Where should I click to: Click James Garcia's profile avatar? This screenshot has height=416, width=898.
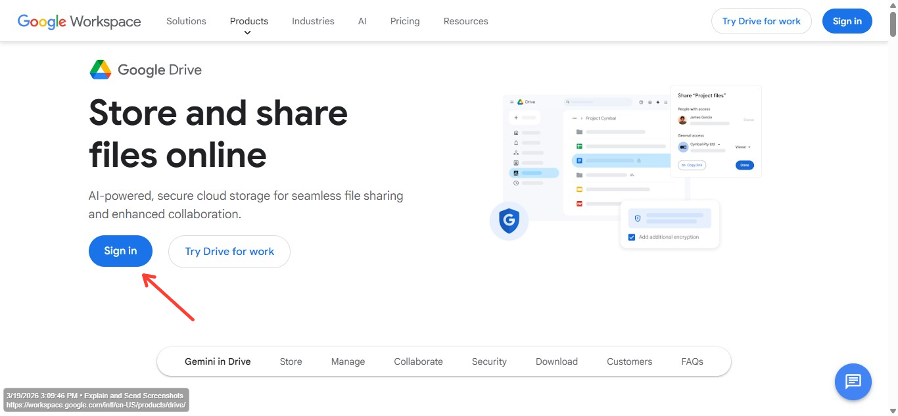tap(682, 120)
